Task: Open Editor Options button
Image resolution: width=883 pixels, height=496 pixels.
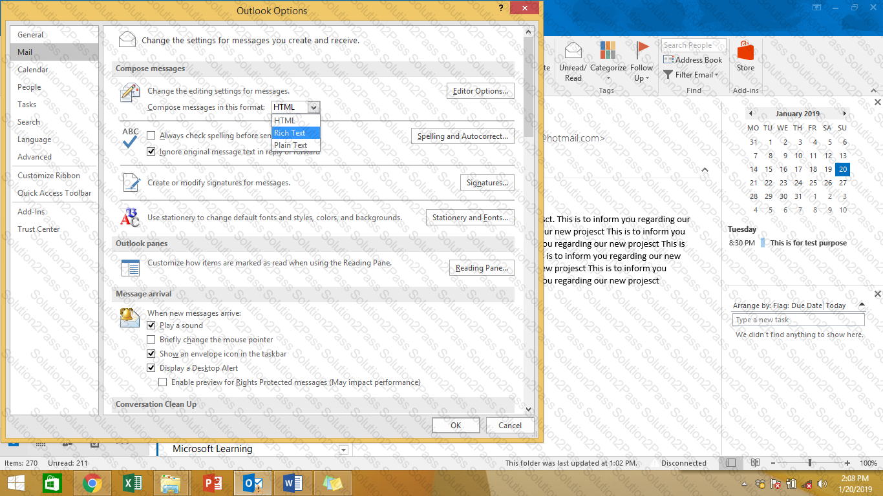Action: coord(480,91)
